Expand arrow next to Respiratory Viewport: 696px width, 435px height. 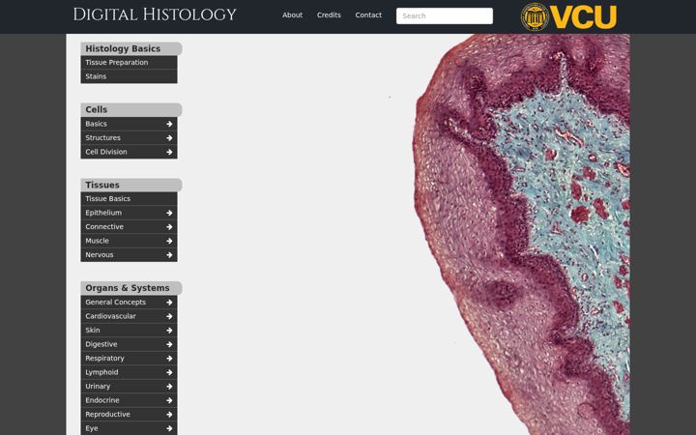pos(169,359)
